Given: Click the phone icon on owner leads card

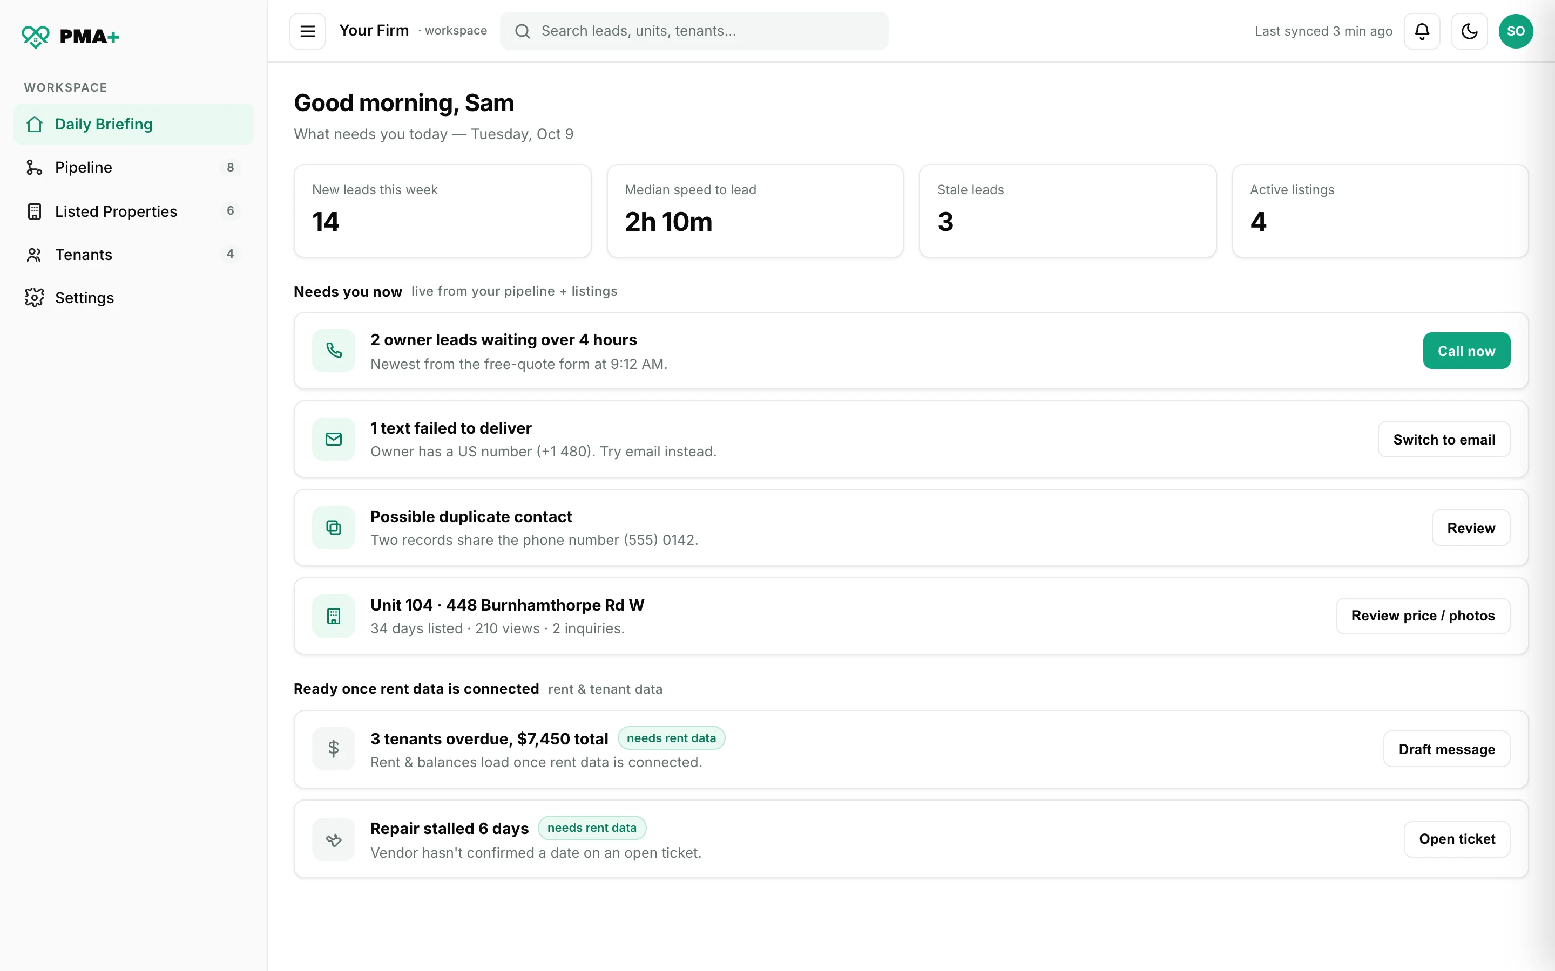Looking at the screenshot, I should [334, 351].
